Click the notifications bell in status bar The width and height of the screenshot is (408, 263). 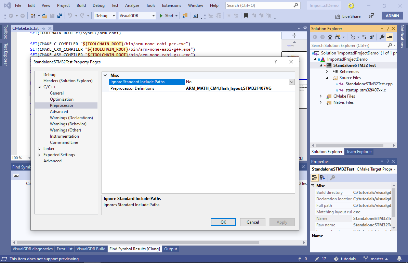coord(399,259)
